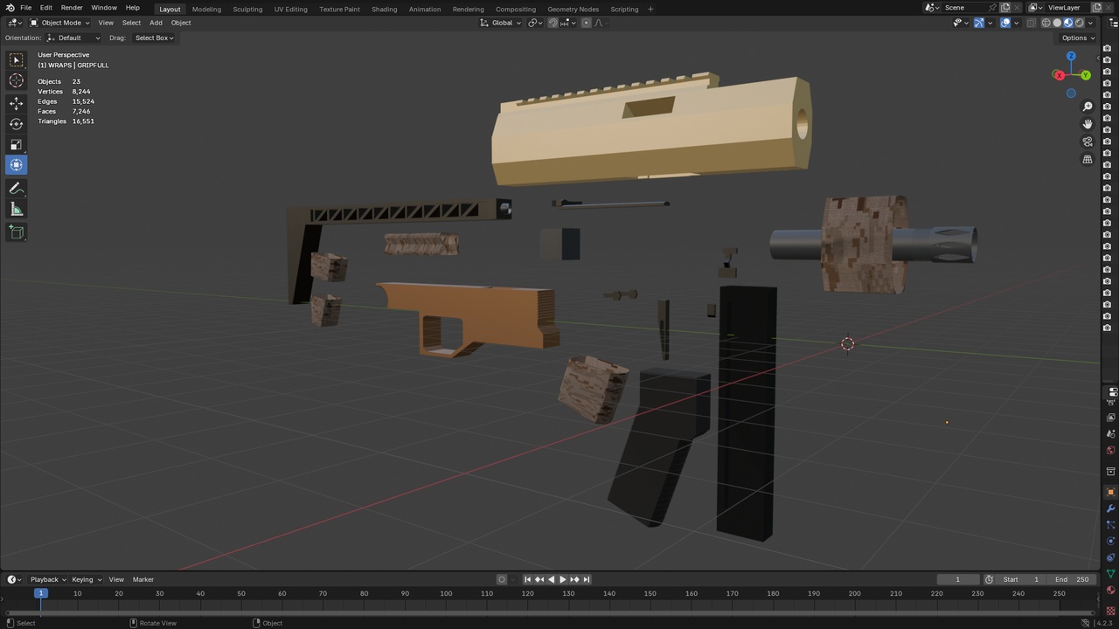Open the viewport Add menu

pos(156,23)
